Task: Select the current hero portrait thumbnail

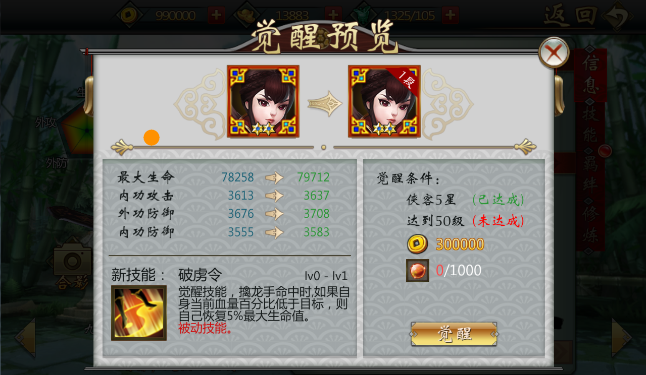Action: pyautogui.click(x=263, y=101)
